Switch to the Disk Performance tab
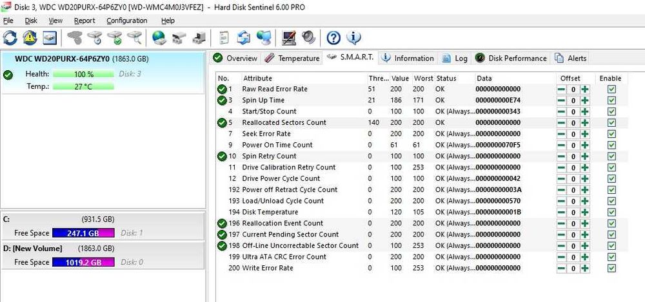 (x=511, y=59)
